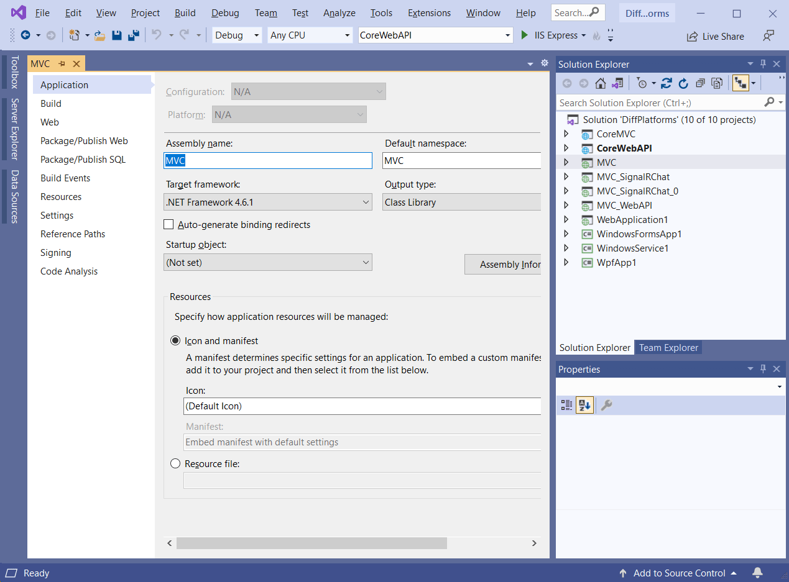Collapse All in Solution Explorer toolbar
Viewport: 789px width, 582px height.
tap(700, 83)
